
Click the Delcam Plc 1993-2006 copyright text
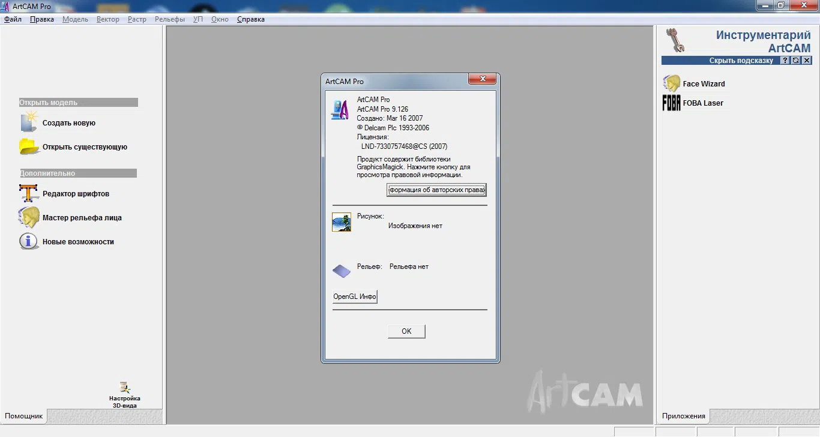[x=393, y=128]
